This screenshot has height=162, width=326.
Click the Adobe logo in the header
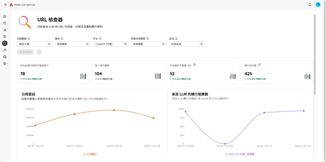tap(11, 5)
